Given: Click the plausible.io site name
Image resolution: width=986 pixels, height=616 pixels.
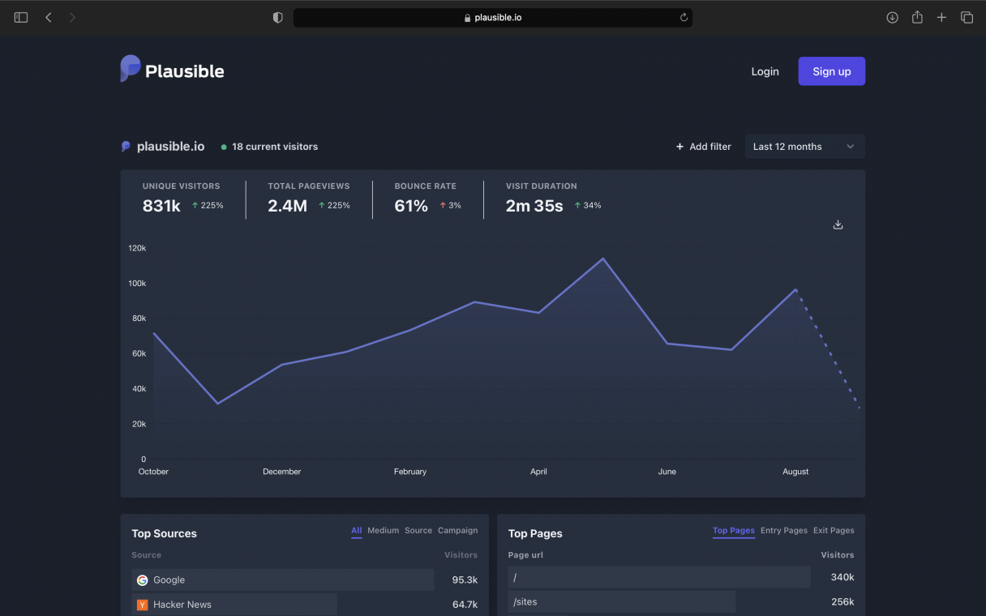Looking at the screenshot, I should [x=171, y=147].
